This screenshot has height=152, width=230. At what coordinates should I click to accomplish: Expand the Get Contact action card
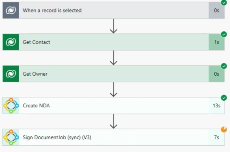tap(114, 42)
